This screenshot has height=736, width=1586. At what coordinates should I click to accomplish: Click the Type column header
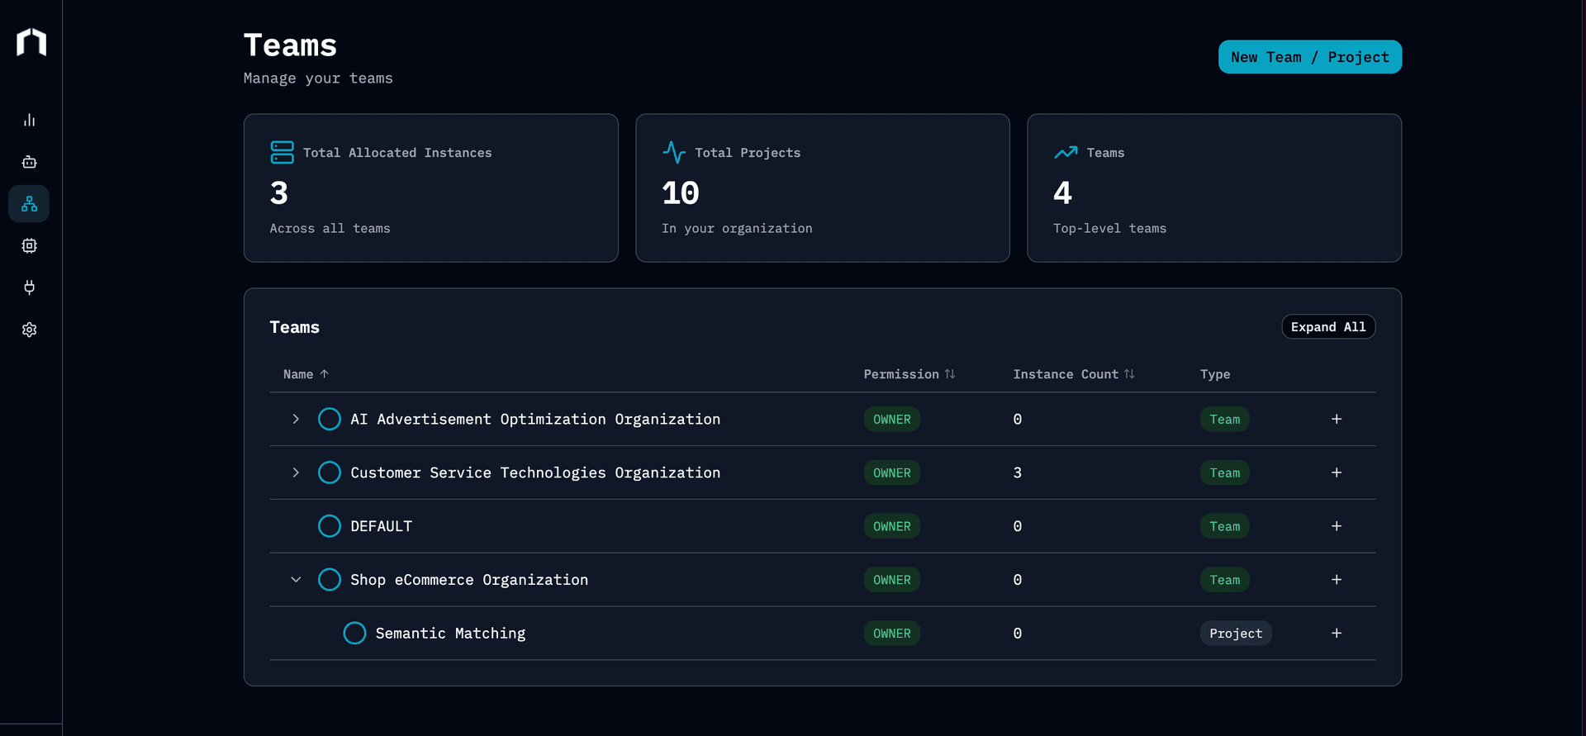pyautogui.click(x=1215, y=374)
